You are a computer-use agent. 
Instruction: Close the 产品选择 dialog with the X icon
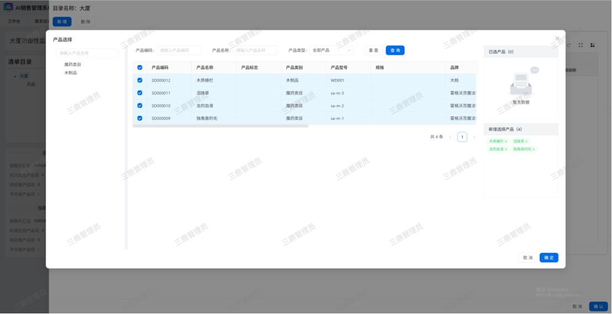[x=557, y=39]
